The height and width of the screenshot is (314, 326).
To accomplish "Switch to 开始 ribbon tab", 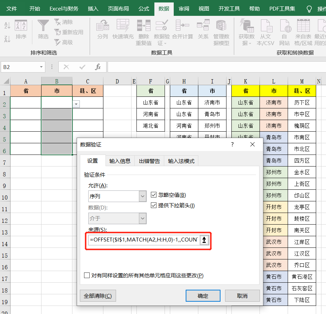I will pyautogui.click(x=34, y=8).
